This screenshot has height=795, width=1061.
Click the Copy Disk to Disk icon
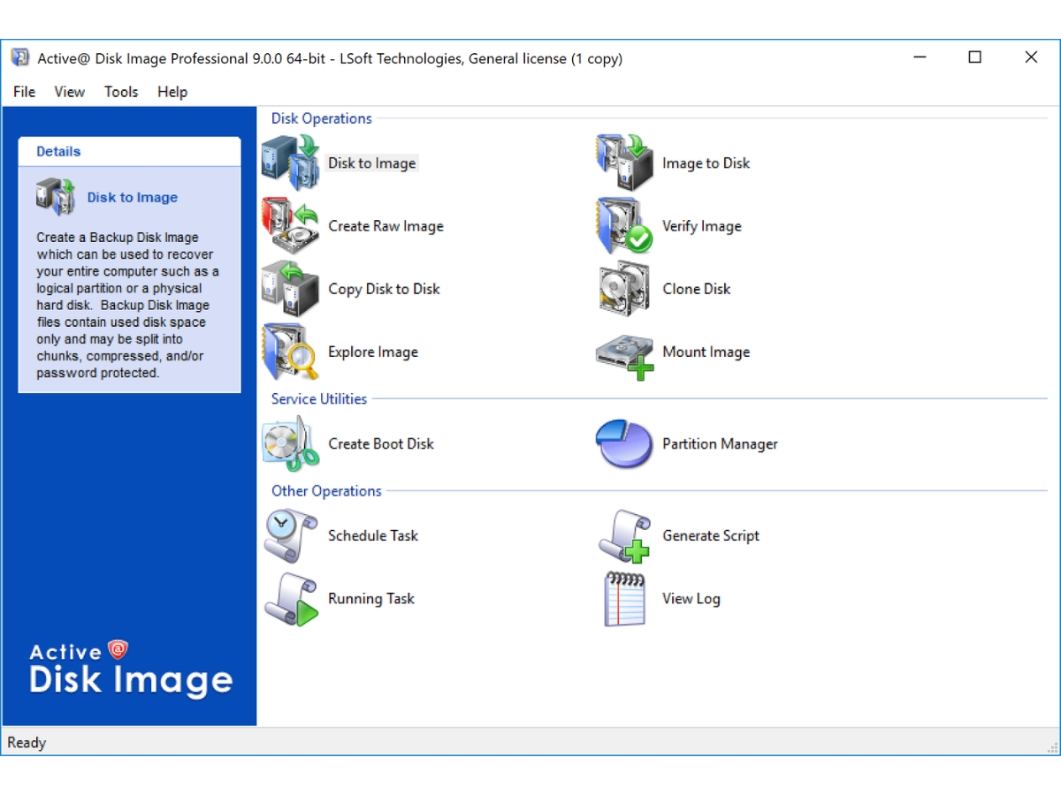click(291, 289)
